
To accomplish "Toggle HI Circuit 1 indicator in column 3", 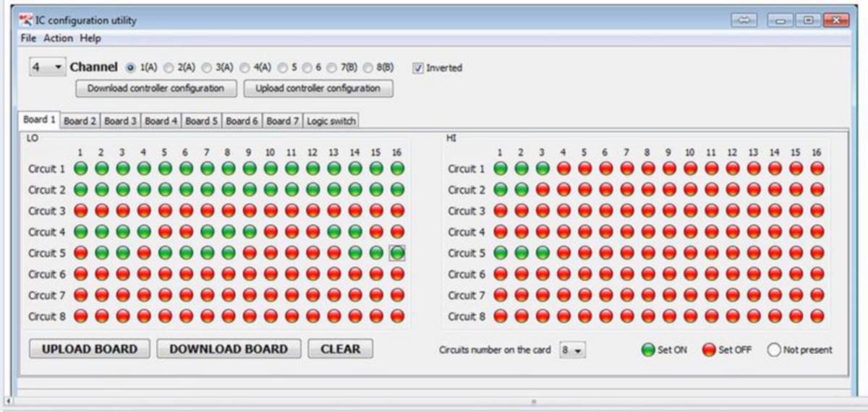I will point(542,168).
